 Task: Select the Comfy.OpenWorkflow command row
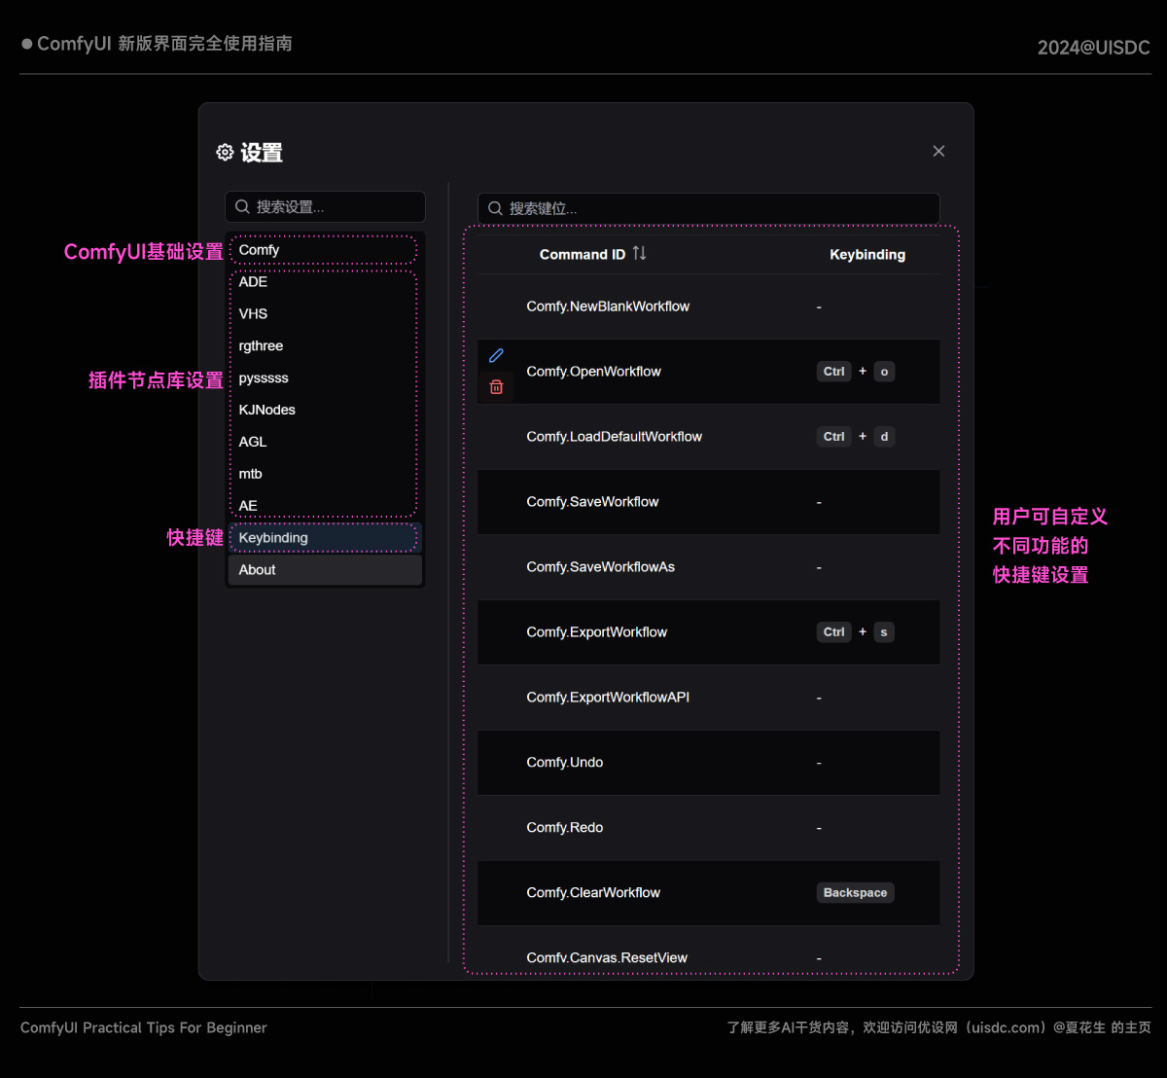pyautogui.click(x=708, y=372)
